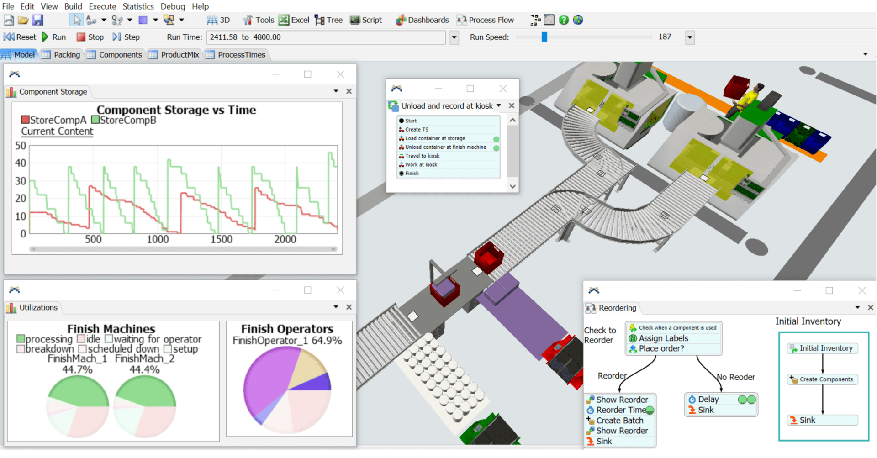Open the Run Speed dropdown arrow
Image resolution: width=877 pixels, height=458 pixels.
(x=690, y=37)
